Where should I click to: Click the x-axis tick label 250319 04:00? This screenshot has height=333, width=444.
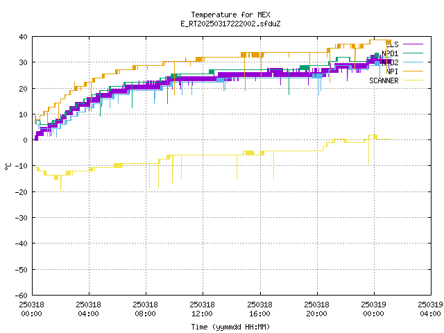(x=430, y=309)
